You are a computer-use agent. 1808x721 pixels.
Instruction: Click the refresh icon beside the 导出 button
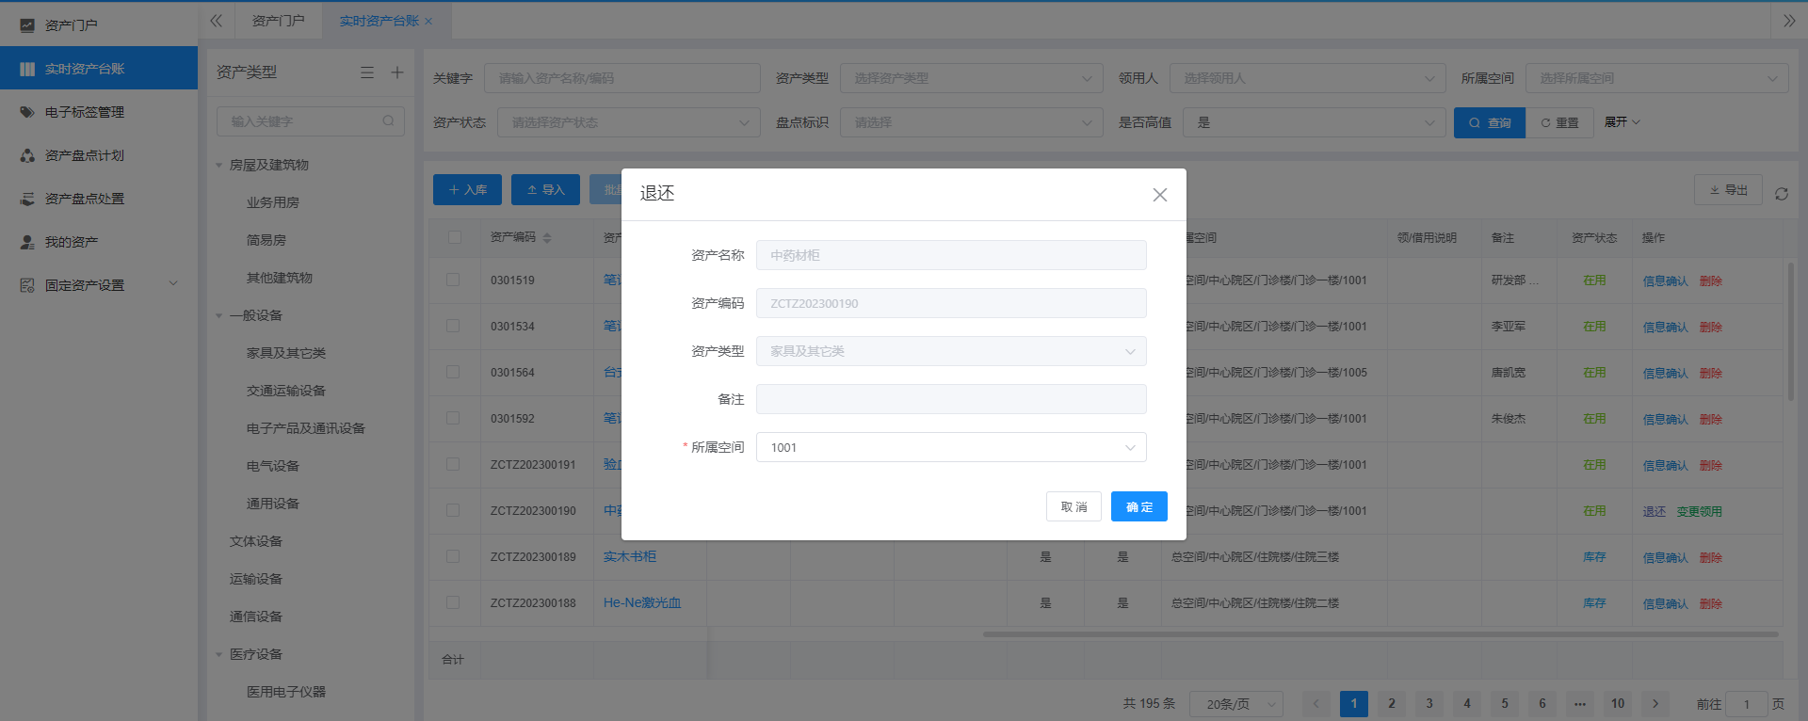point(1781,194)
